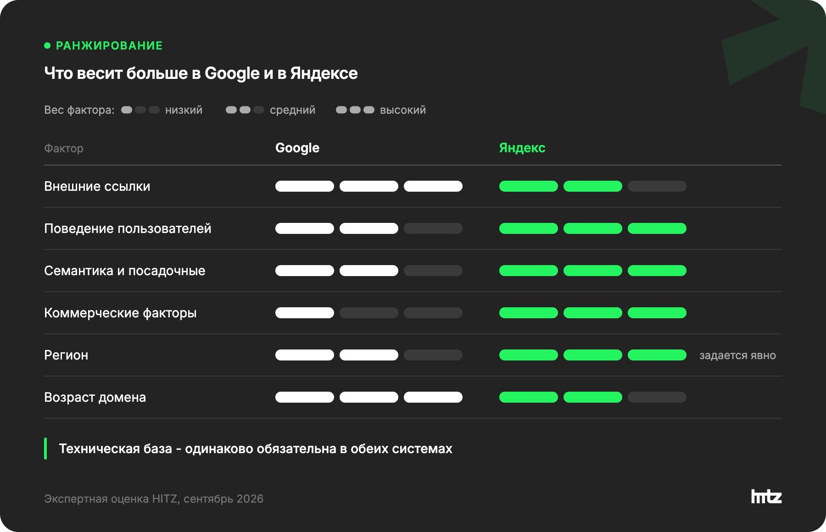
Task: Click Google's third bar for Возраст домена
Action: point(433,397)
